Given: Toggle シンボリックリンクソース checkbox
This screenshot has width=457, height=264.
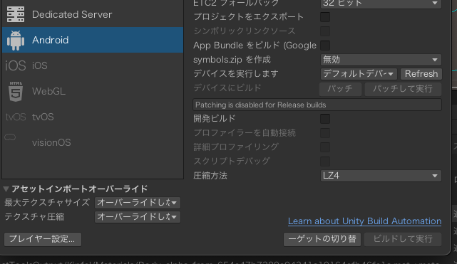Looking at the screenshot, I should [x=325, y=31].
